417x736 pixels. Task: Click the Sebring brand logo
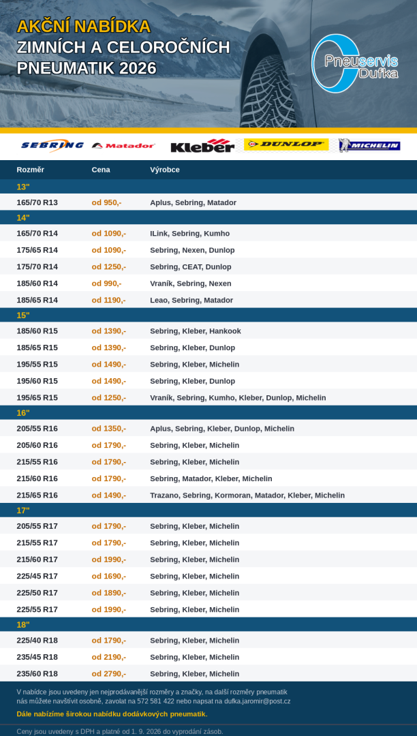coord(52,146)
